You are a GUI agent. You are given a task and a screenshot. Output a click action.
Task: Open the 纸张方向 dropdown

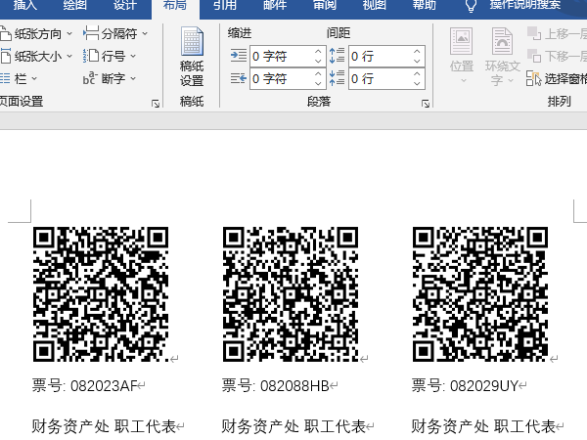coord(36,34)
